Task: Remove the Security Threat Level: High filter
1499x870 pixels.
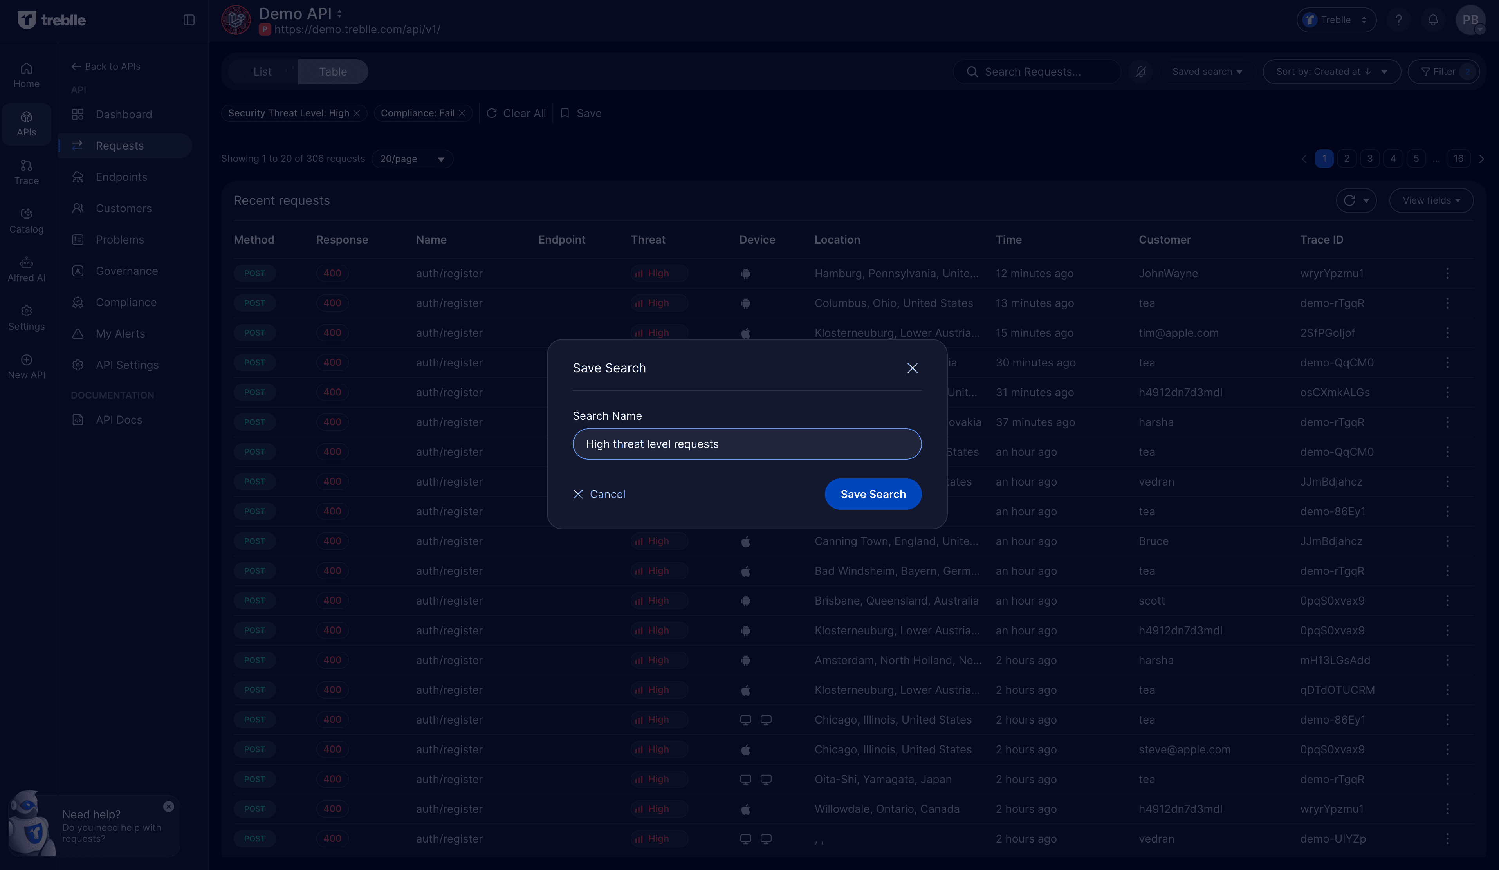Action: tap(357, 113)
